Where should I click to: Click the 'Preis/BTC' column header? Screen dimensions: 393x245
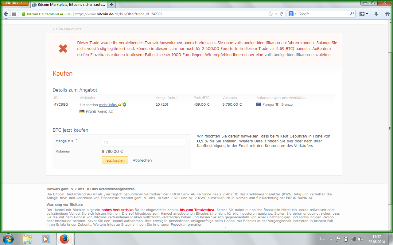[x=202, y=98]
